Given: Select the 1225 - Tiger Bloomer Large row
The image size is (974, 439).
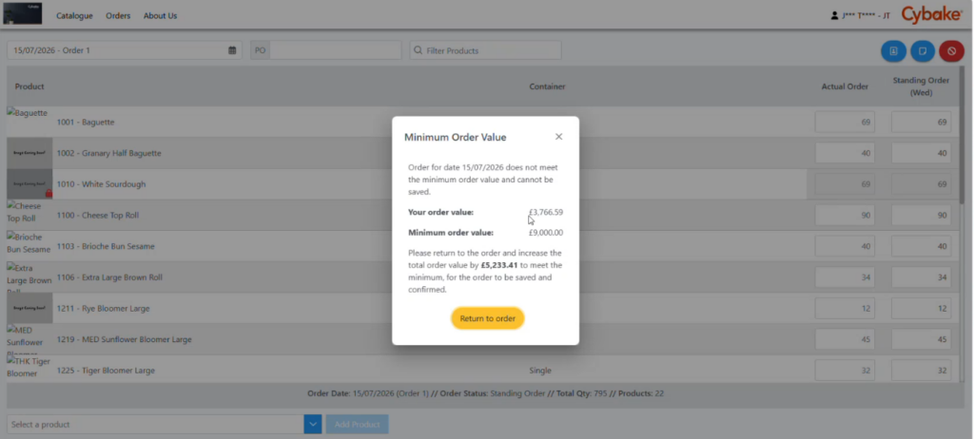Looking at the screenshot, I should tap(482, 370).
